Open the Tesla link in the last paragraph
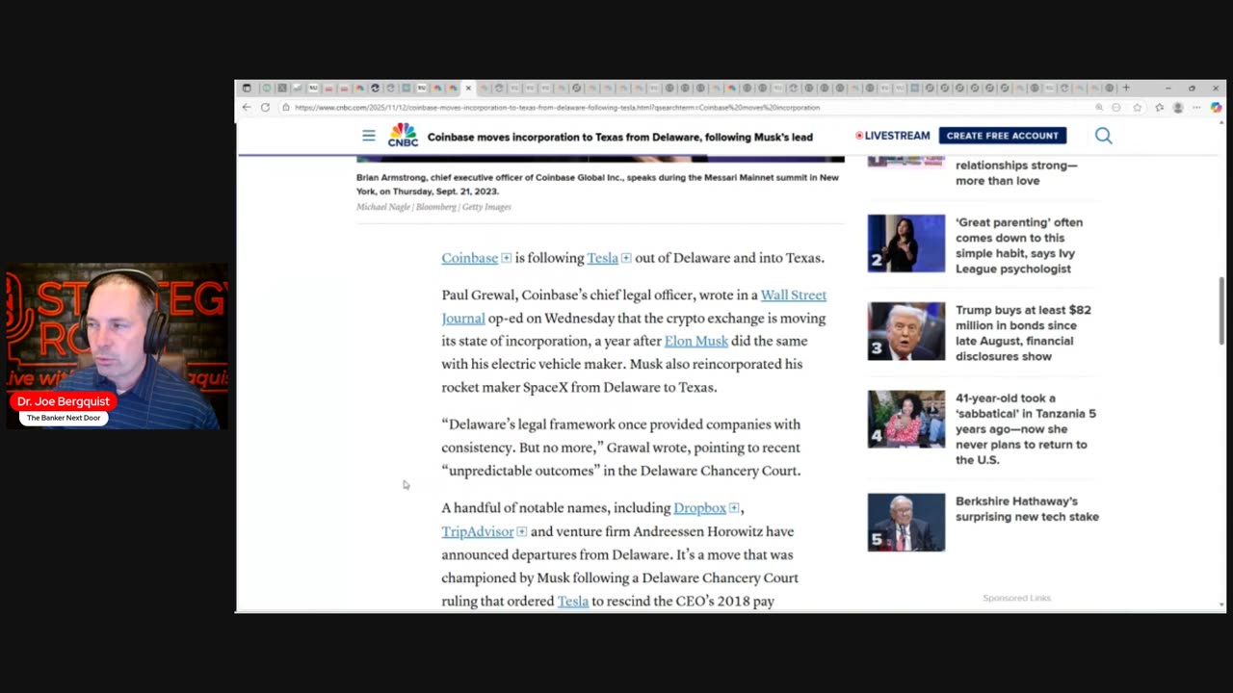The height and width of the screenshot is (693, 1233). (x=572, y=601)
